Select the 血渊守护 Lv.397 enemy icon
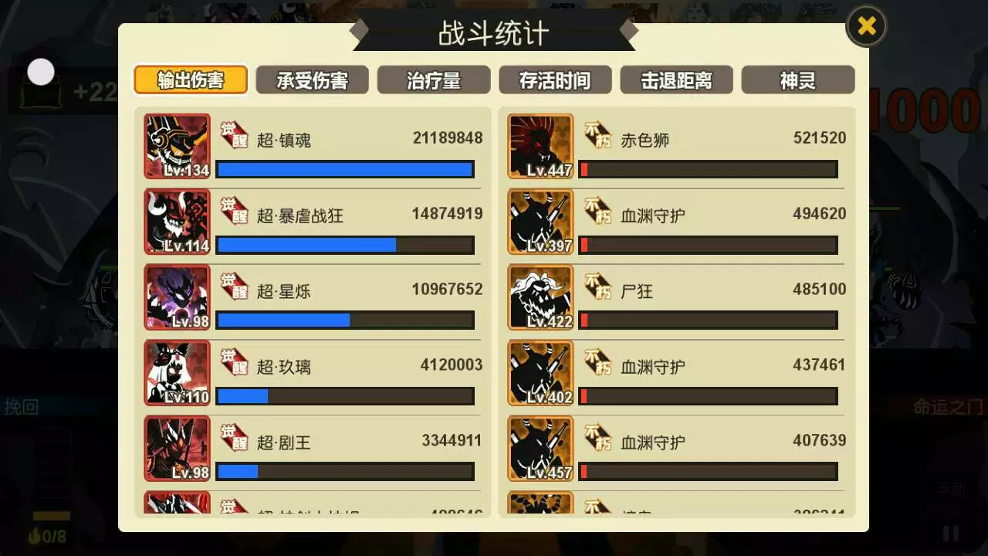Viewport: 988px width, 556px height. click(x=540, y=222)
